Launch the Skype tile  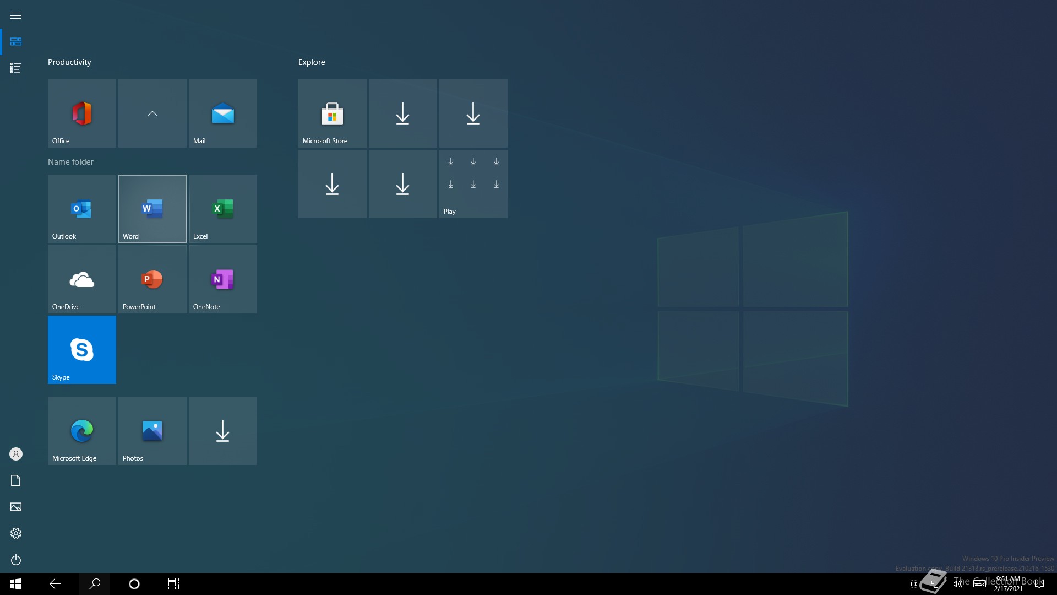[x=82, y=350]
